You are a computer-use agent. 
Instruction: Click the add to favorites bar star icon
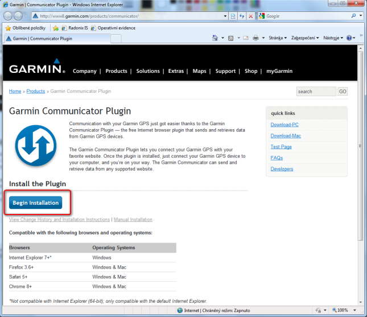(56, 28)
